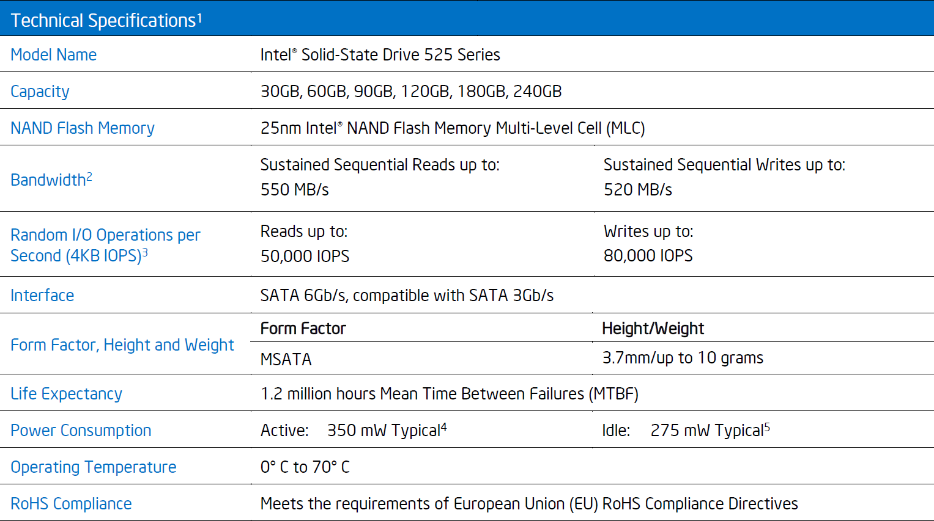Click the Life Expectancy label
This screenshot has height=521, width=934.
66,394
